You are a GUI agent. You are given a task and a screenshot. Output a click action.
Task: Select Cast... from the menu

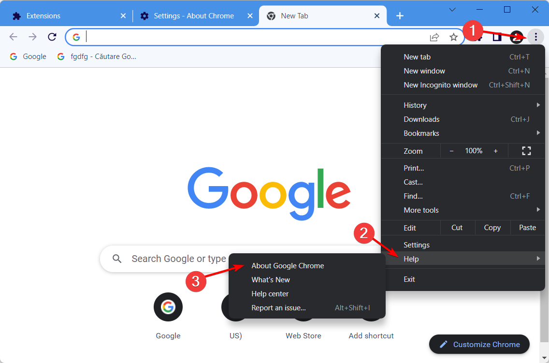point(462,182)
